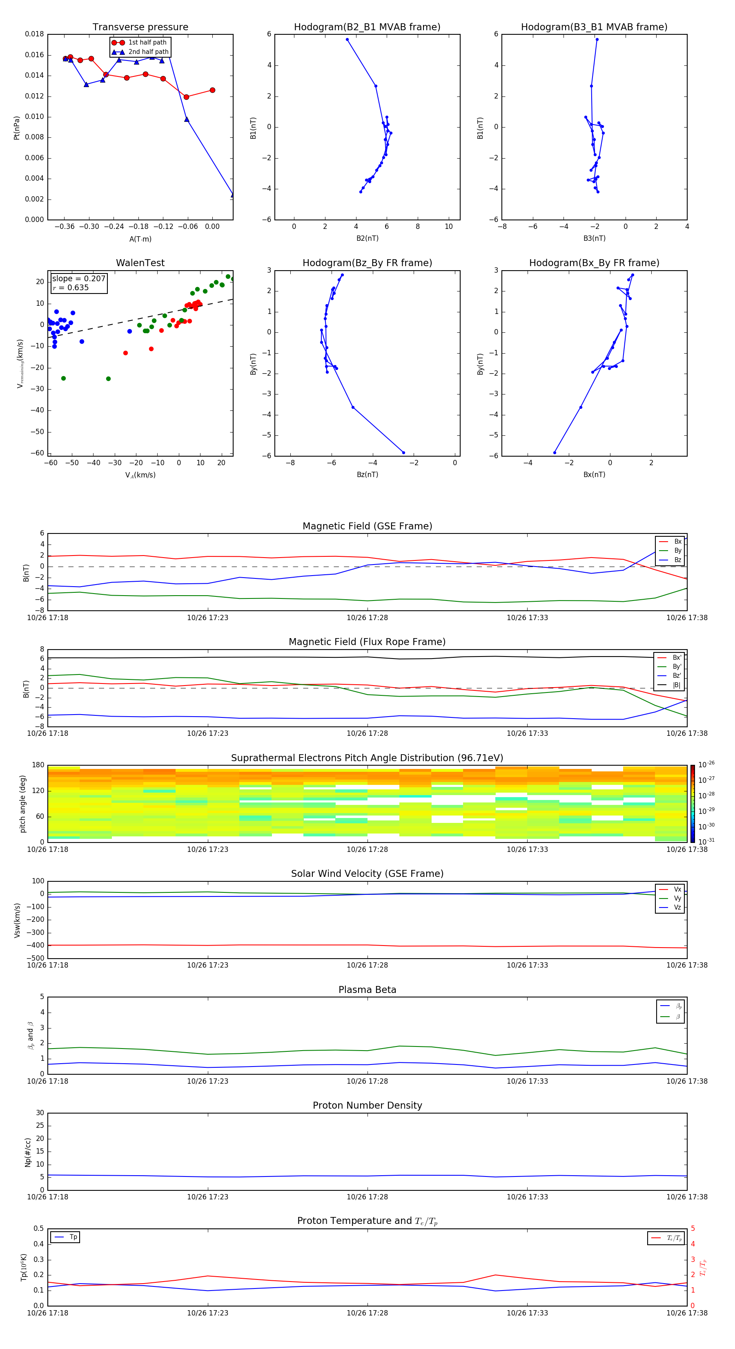
Task: Click 'Solar Wind Velocity (GSE Frame)' title
Action: pos(367,874)
